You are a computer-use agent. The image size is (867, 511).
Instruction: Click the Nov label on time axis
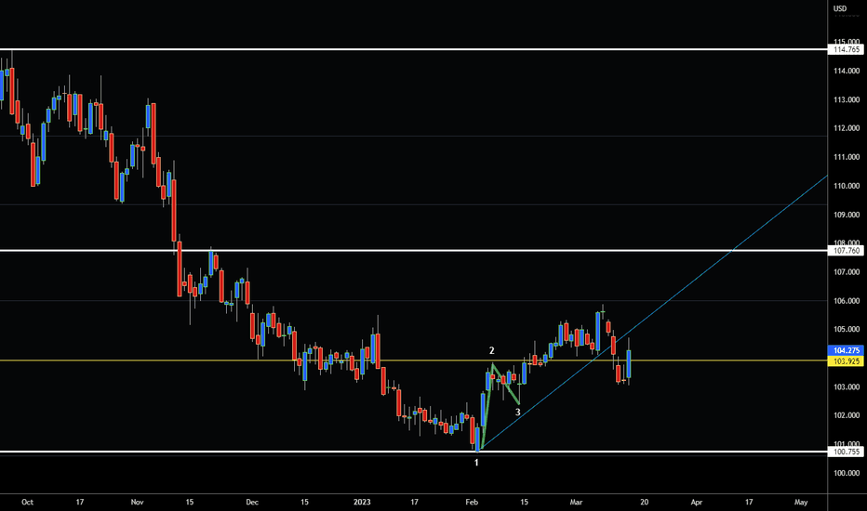point(137,502)
